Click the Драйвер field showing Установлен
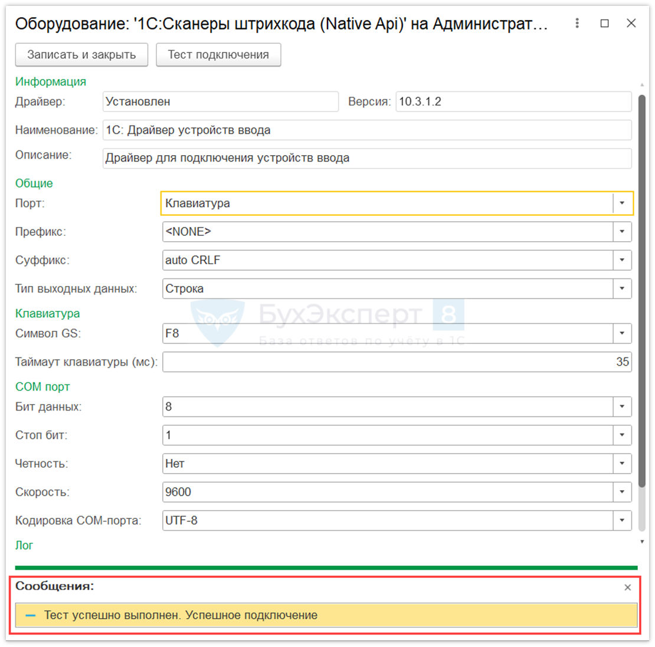The height and width of the screenshot is (647, 655). tap(221, 101)
